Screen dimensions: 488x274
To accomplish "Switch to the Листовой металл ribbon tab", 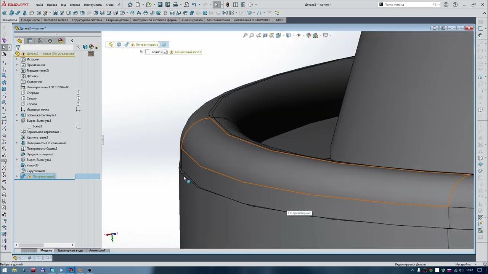I will point(56,20).
